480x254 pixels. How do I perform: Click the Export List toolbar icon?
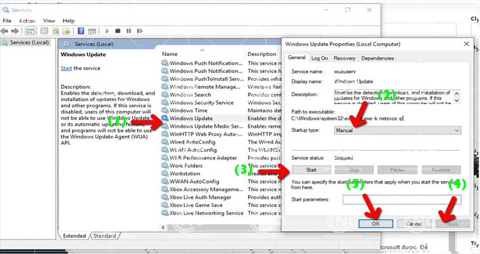[x=66, y=31]
